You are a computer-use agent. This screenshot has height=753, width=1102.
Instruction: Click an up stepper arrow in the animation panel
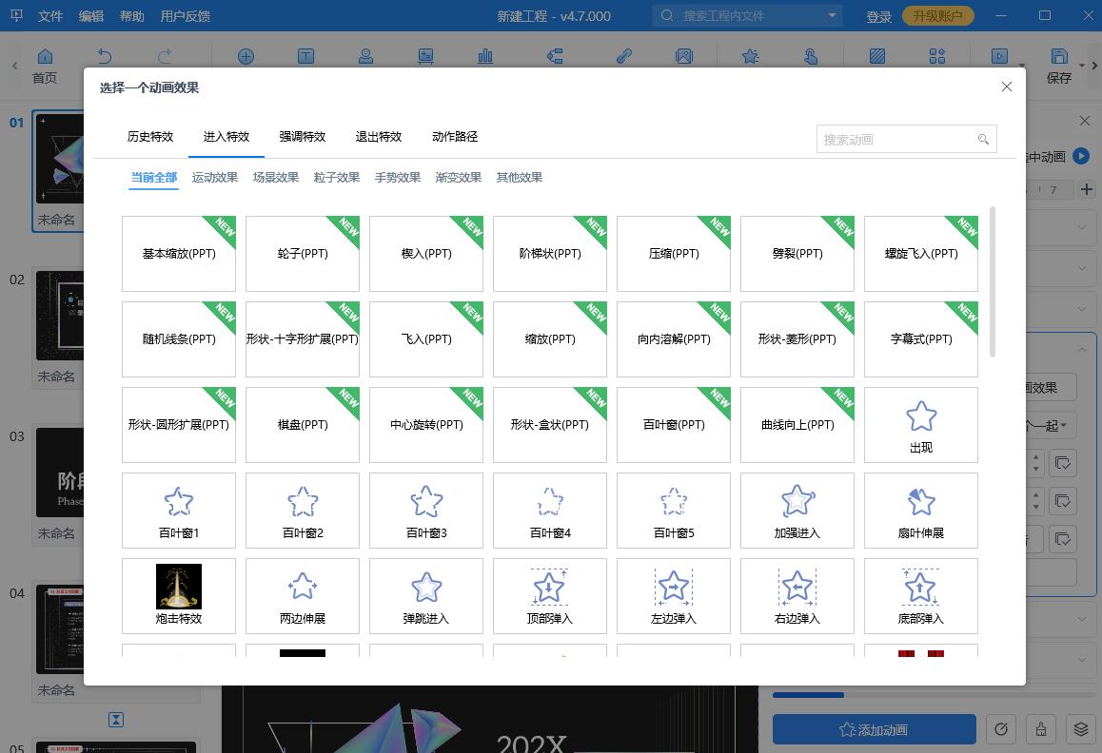tap(1034, 456)
